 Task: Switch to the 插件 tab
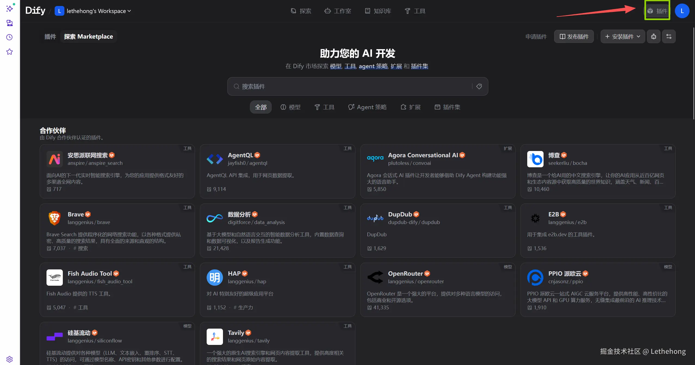tap(50, 37)
